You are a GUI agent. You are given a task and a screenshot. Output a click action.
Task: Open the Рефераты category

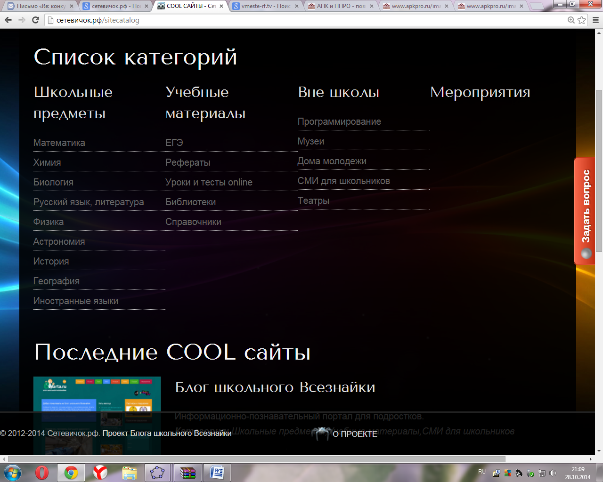tap(188, 162)
